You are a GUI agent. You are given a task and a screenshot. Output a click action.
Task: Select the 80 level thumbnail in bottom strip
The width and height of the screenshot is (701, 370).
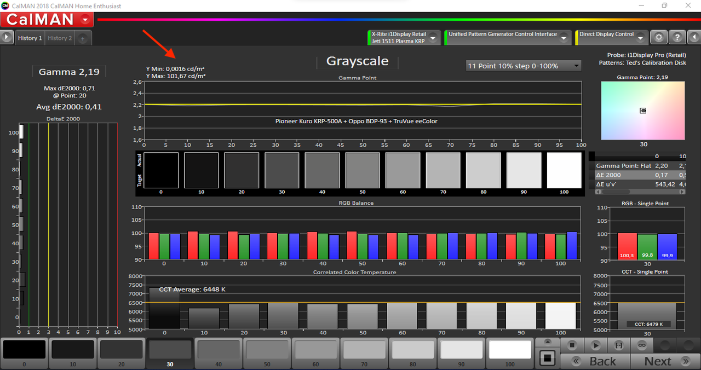[413, 353]
